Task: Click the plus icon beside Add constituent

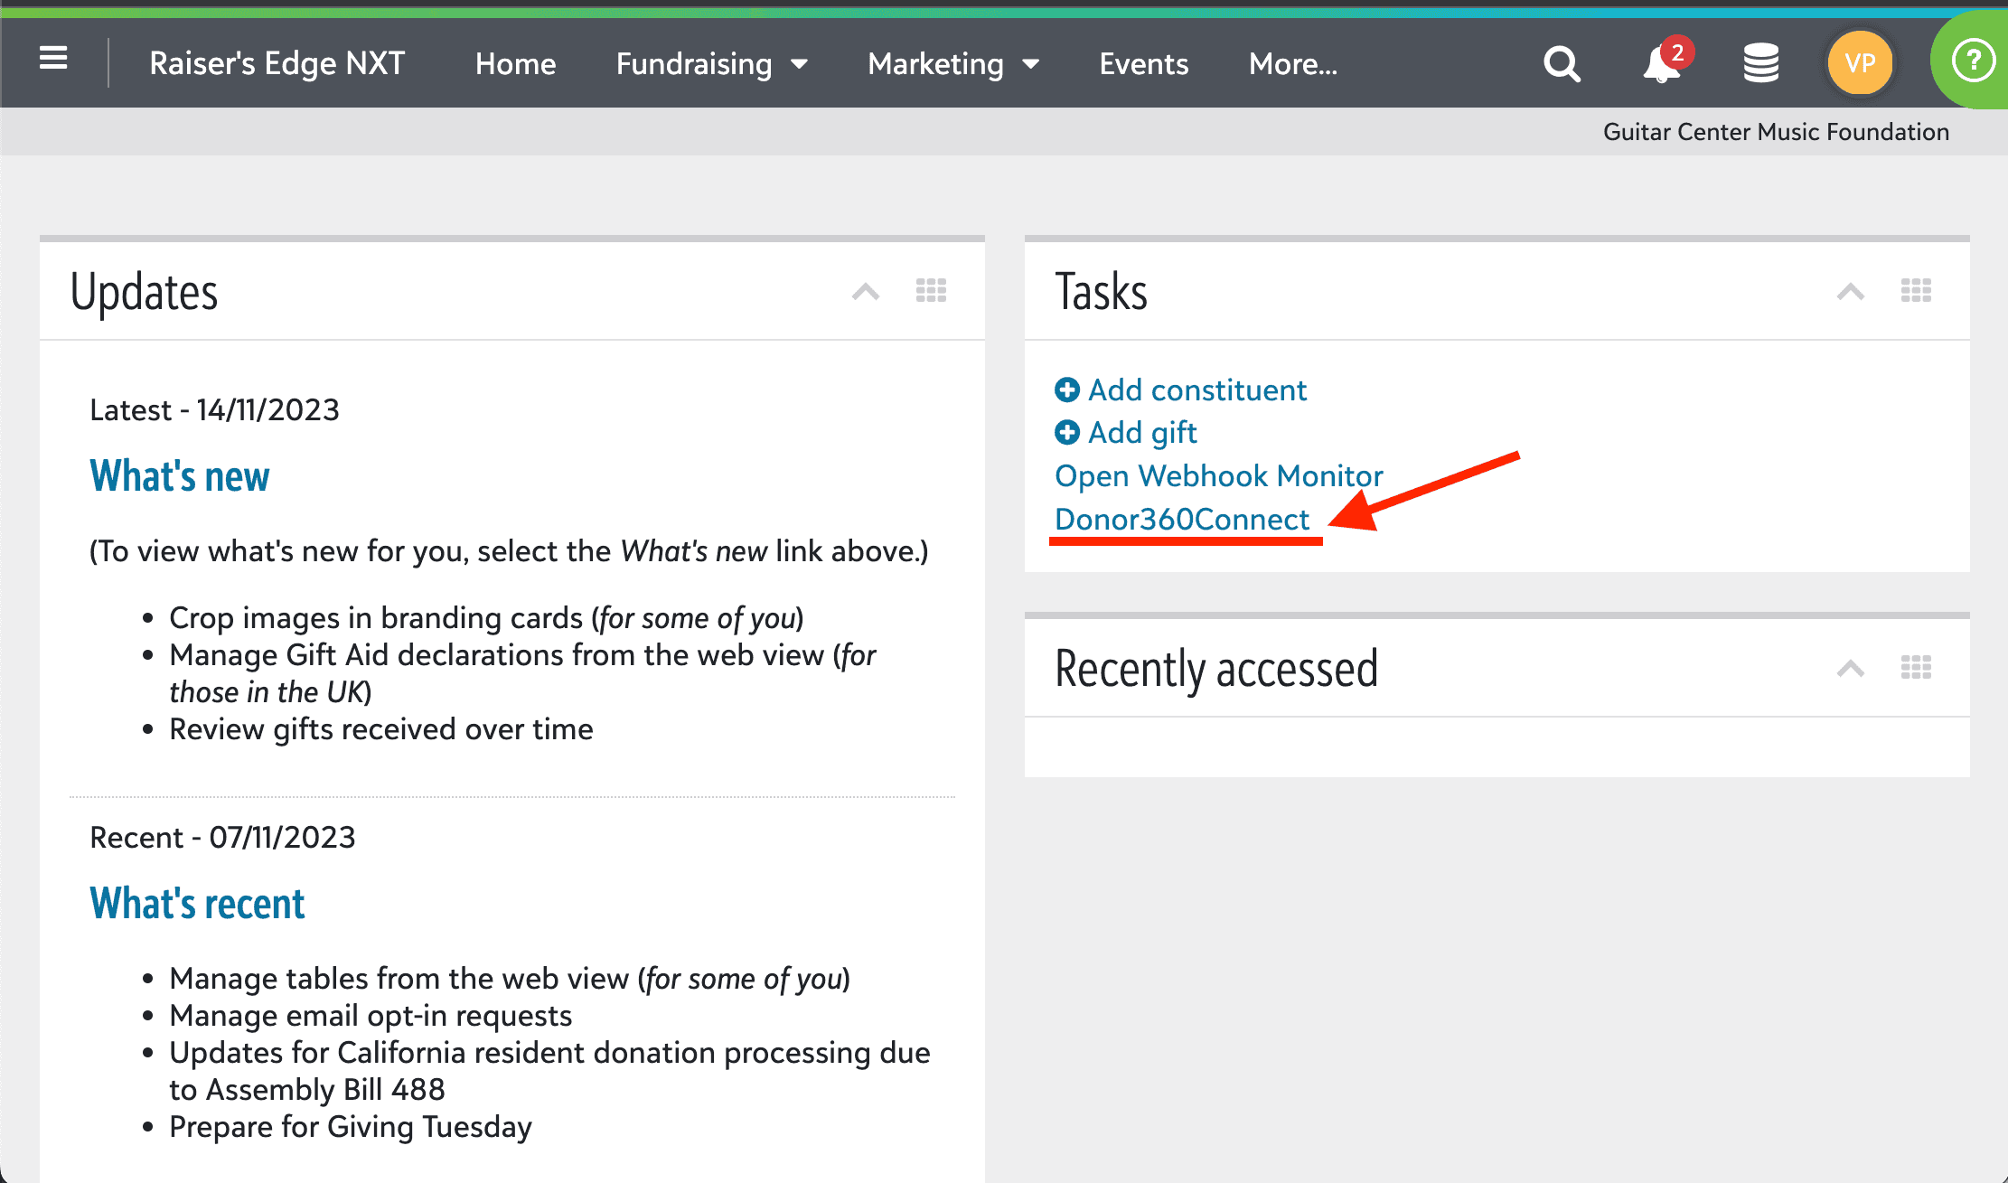Action: tap(1067, 390)
